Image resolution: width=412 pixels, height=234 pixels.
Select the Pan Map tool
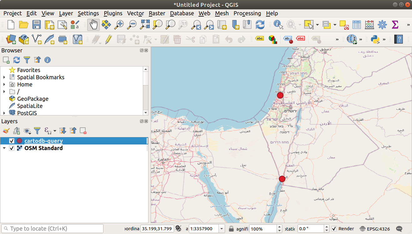[93, 24]
